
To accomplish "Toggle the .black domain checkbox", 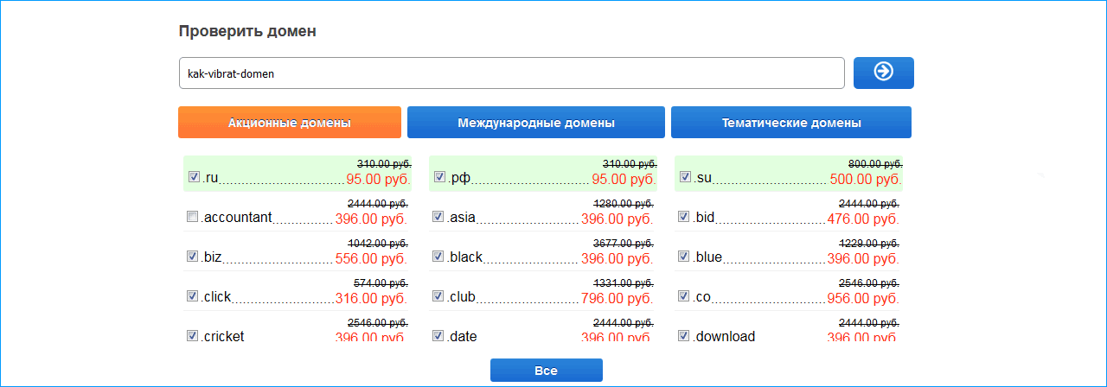I will pos(438,257).
